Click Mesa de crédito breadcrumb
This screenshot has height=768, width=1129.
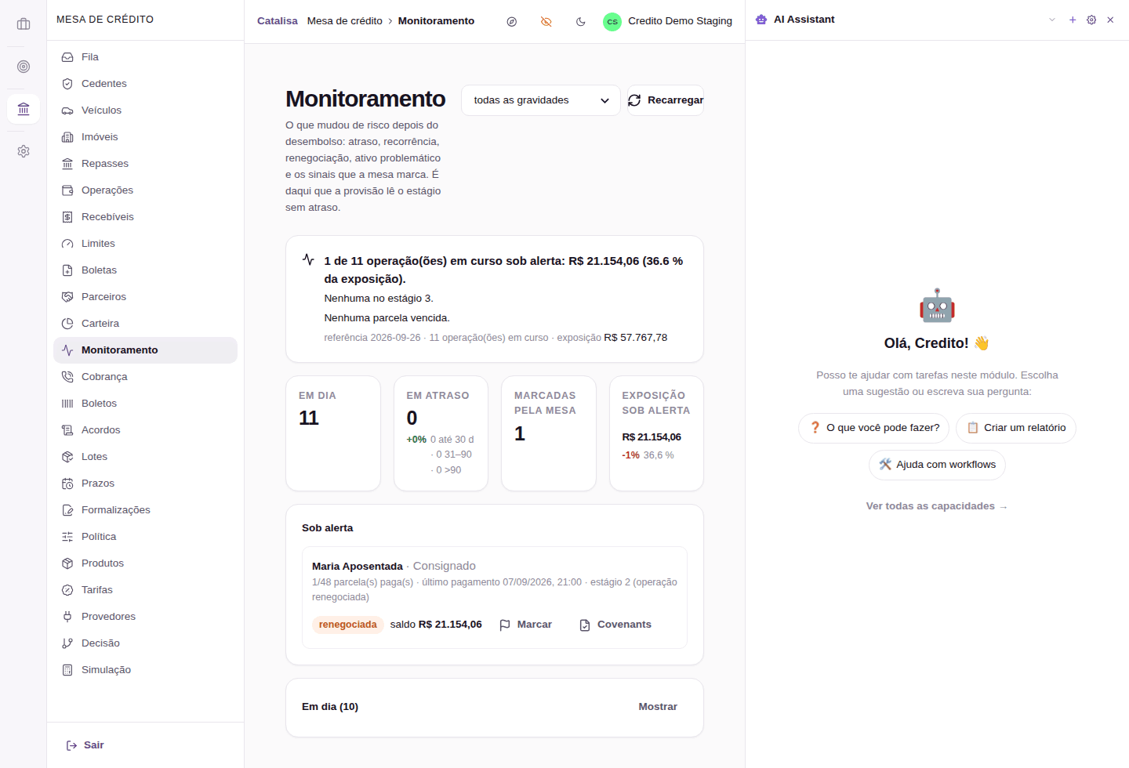point(345,21)
